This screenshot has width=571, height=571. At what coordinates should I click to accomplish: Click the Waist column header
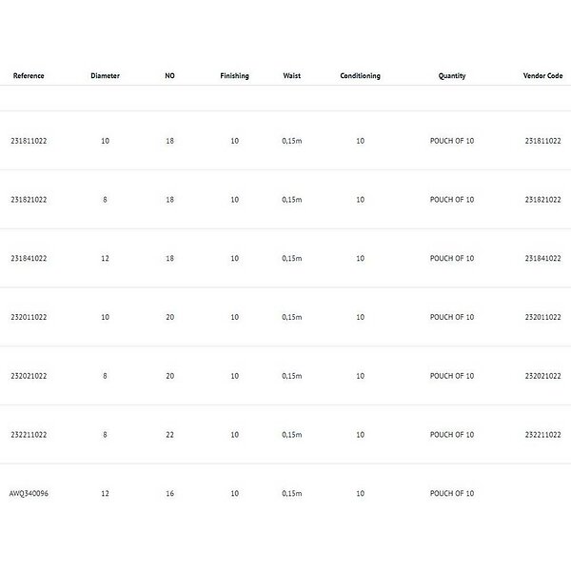pyautogui.click(x=292, y=76)
